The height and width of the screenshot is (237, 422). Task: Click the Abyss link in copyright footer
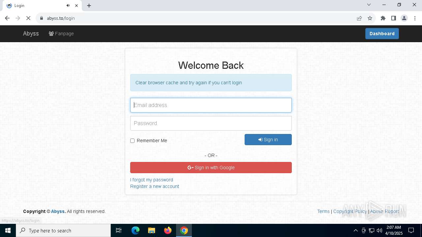[58, 211]
